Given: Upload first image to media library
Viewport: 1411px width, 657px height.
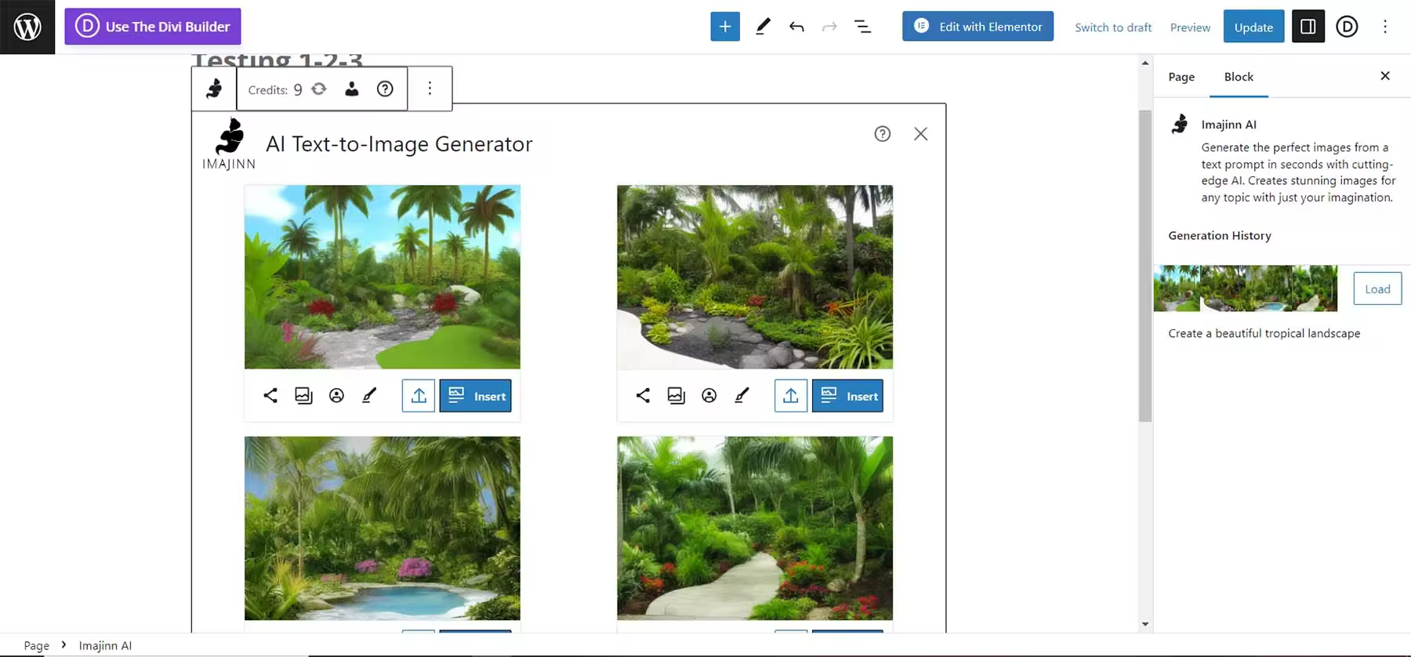Looking at the screenshot, I should coord(419,396).
